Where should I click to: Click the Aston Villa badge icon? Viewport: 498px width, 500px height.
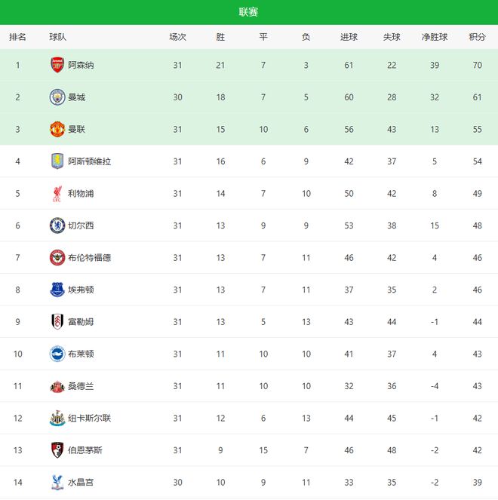point(57,161)
